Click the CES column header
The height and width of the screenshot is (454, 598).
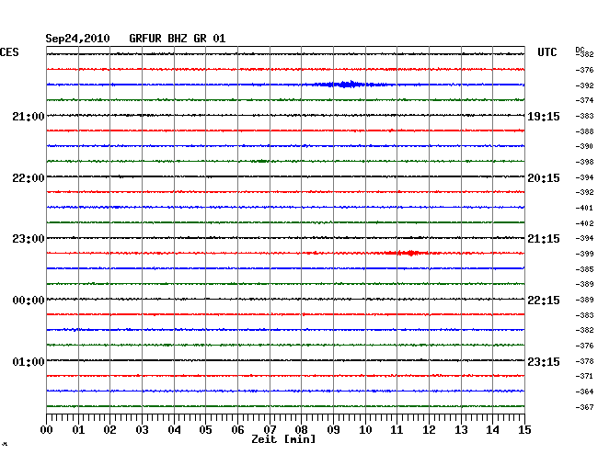[x=9, y=52]
